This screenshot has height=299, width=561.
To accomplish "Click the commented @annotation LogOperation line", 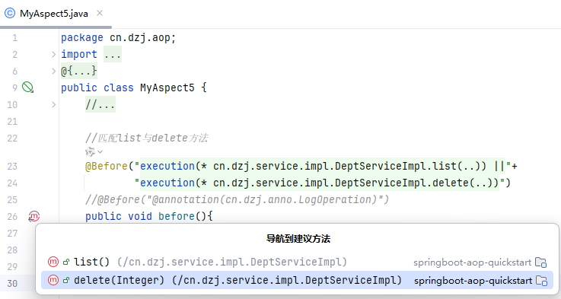I will point(237,199).
